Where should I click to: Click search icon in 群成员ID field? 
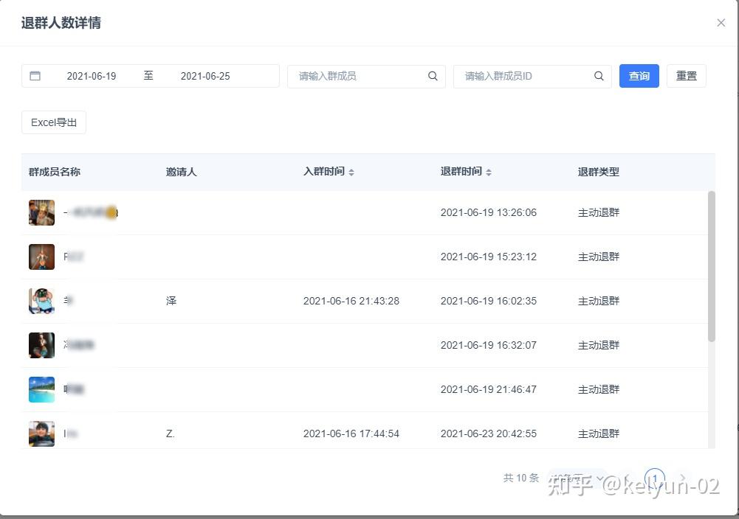tap(599, 76)
